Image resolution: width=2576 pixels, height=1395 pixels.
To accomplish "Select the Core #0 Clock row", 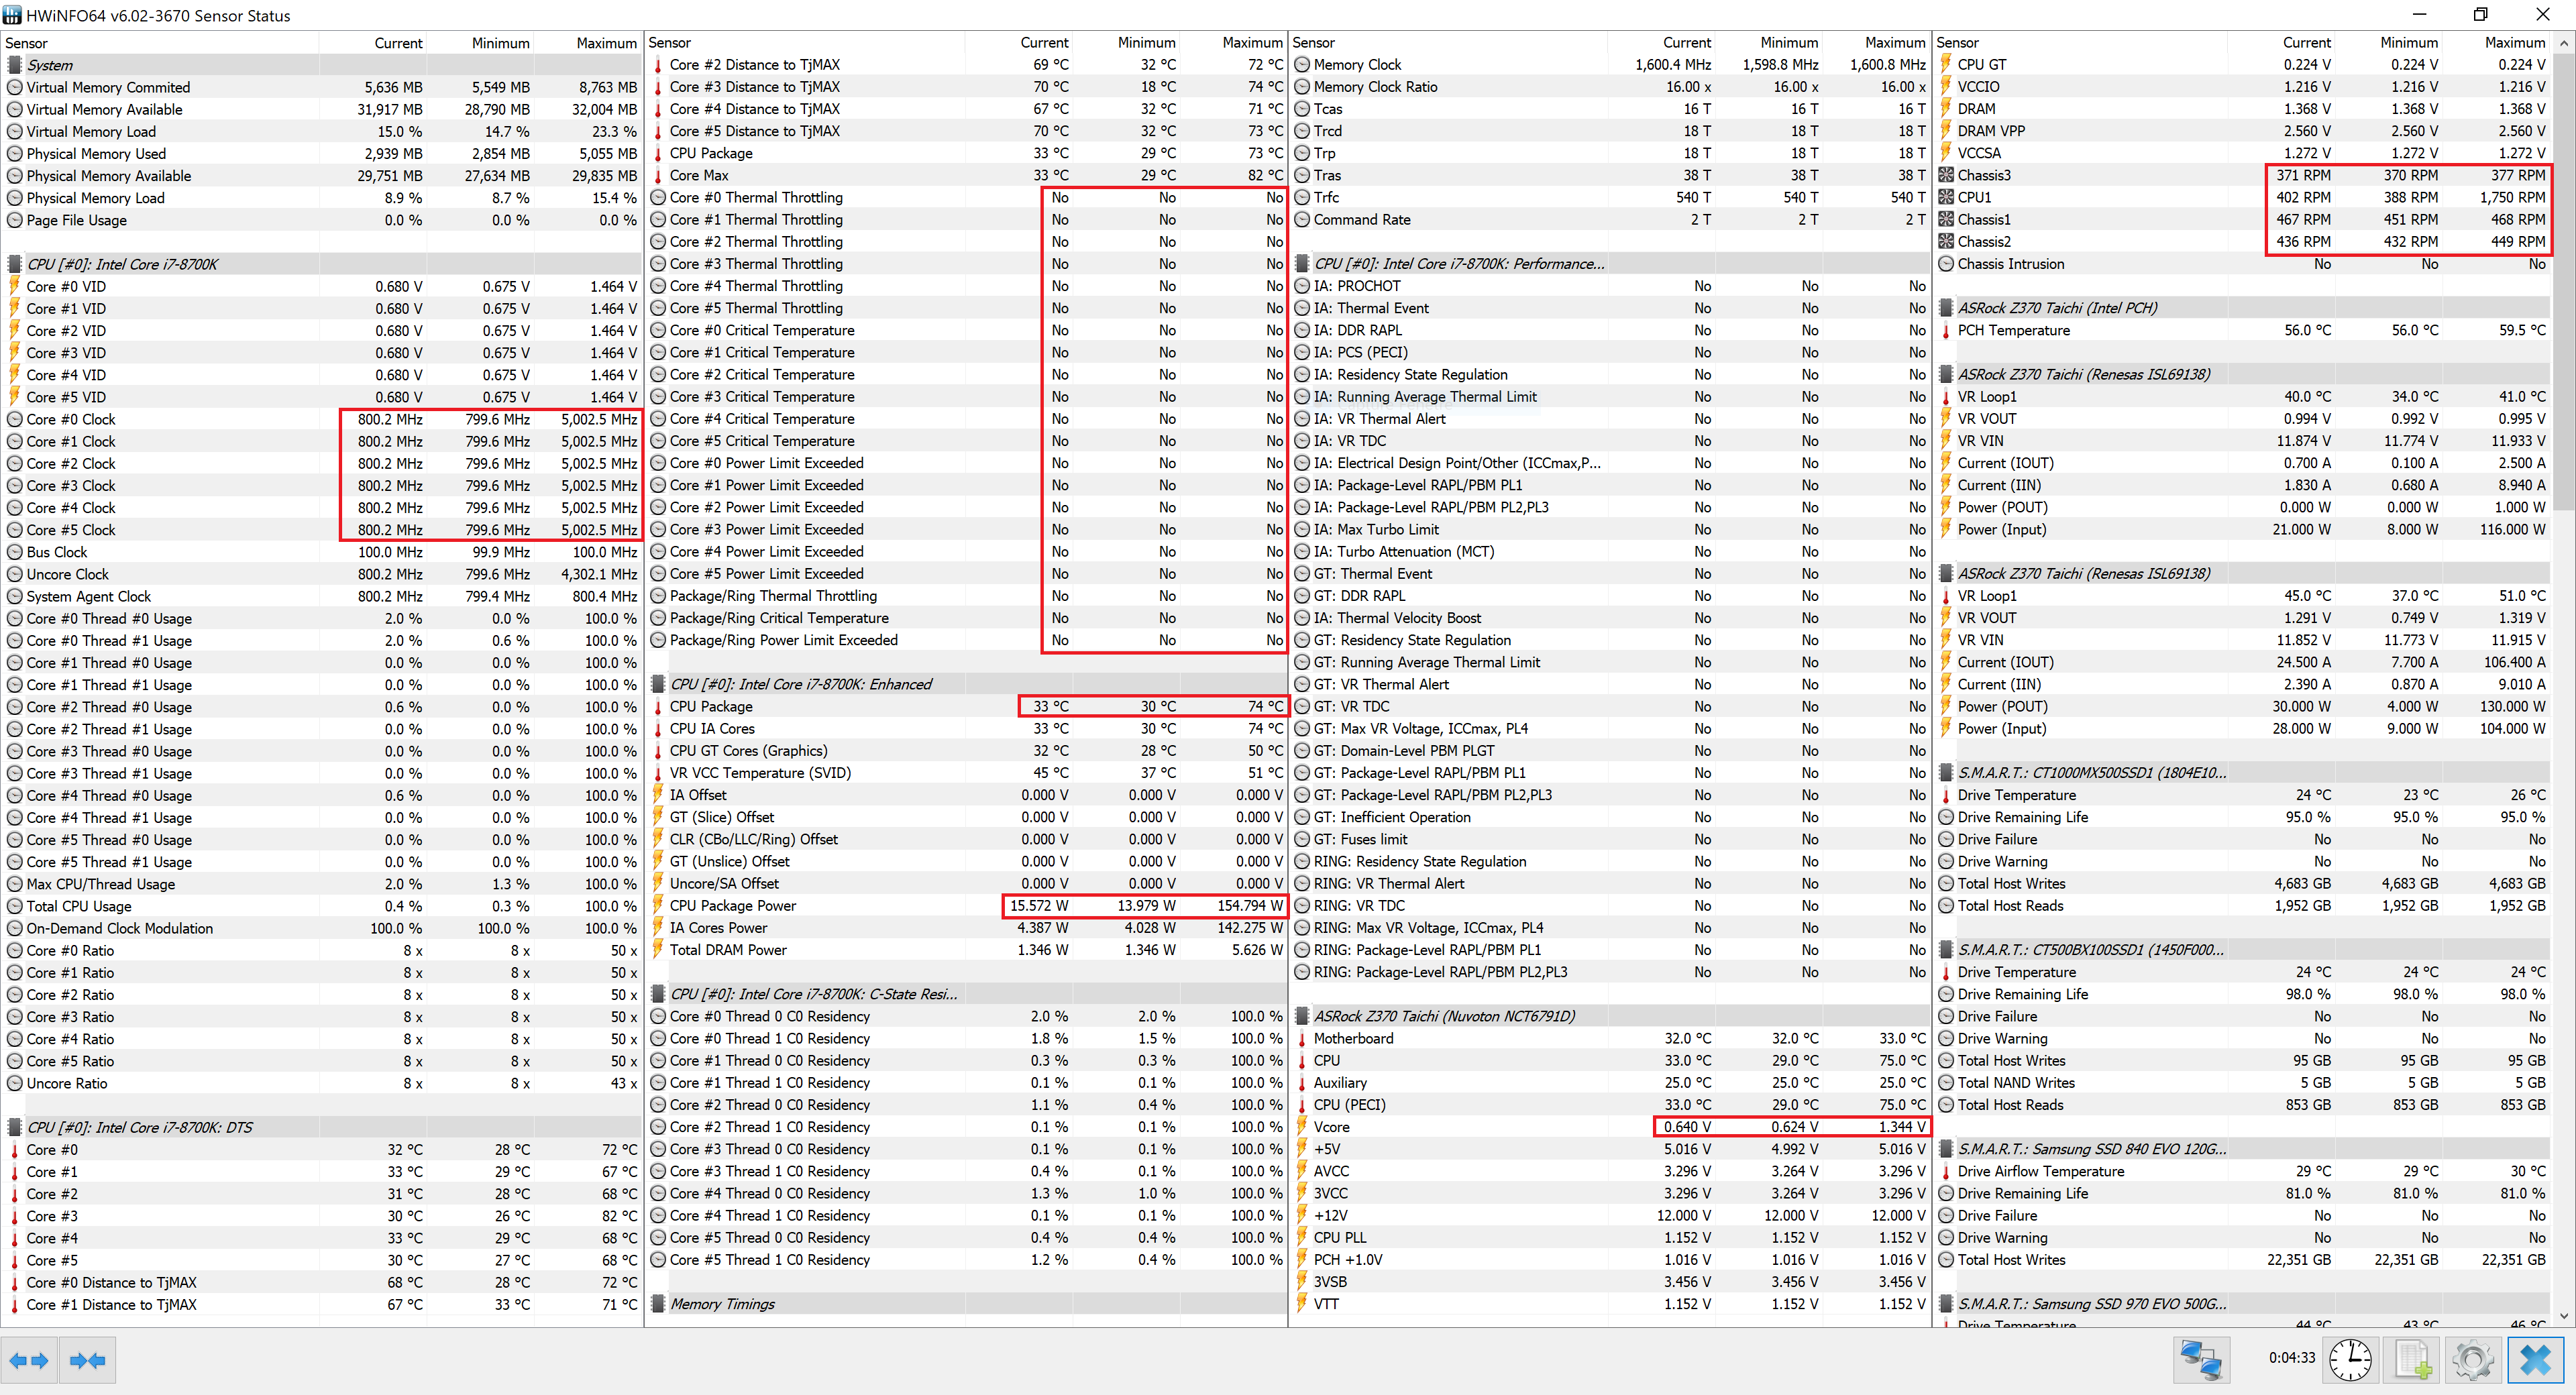I will pos(71,420).
